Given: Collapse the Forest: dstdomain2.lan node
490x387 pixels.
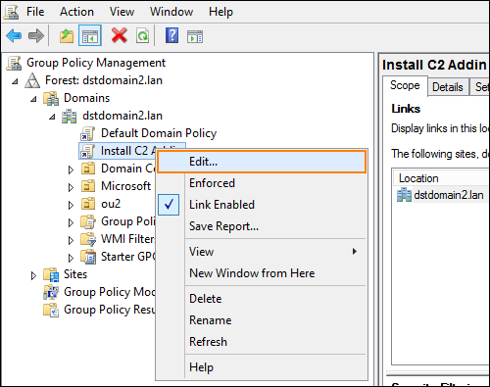Looking at the screenshot, I should tap(15, 81).
